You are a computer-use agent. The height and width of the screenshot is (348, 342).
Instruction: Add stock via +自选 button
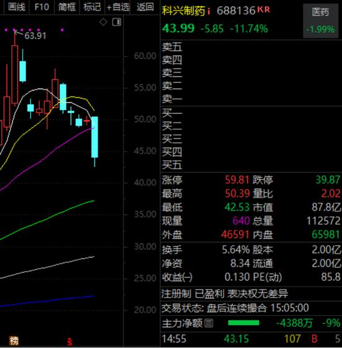tap(118, 7)
